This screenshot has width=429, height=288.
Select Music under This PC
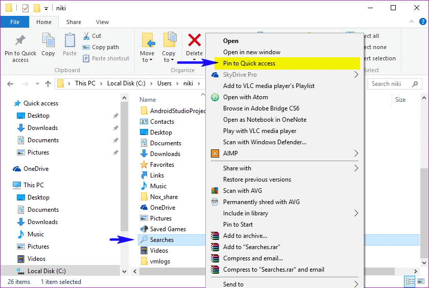pos(36,234)
